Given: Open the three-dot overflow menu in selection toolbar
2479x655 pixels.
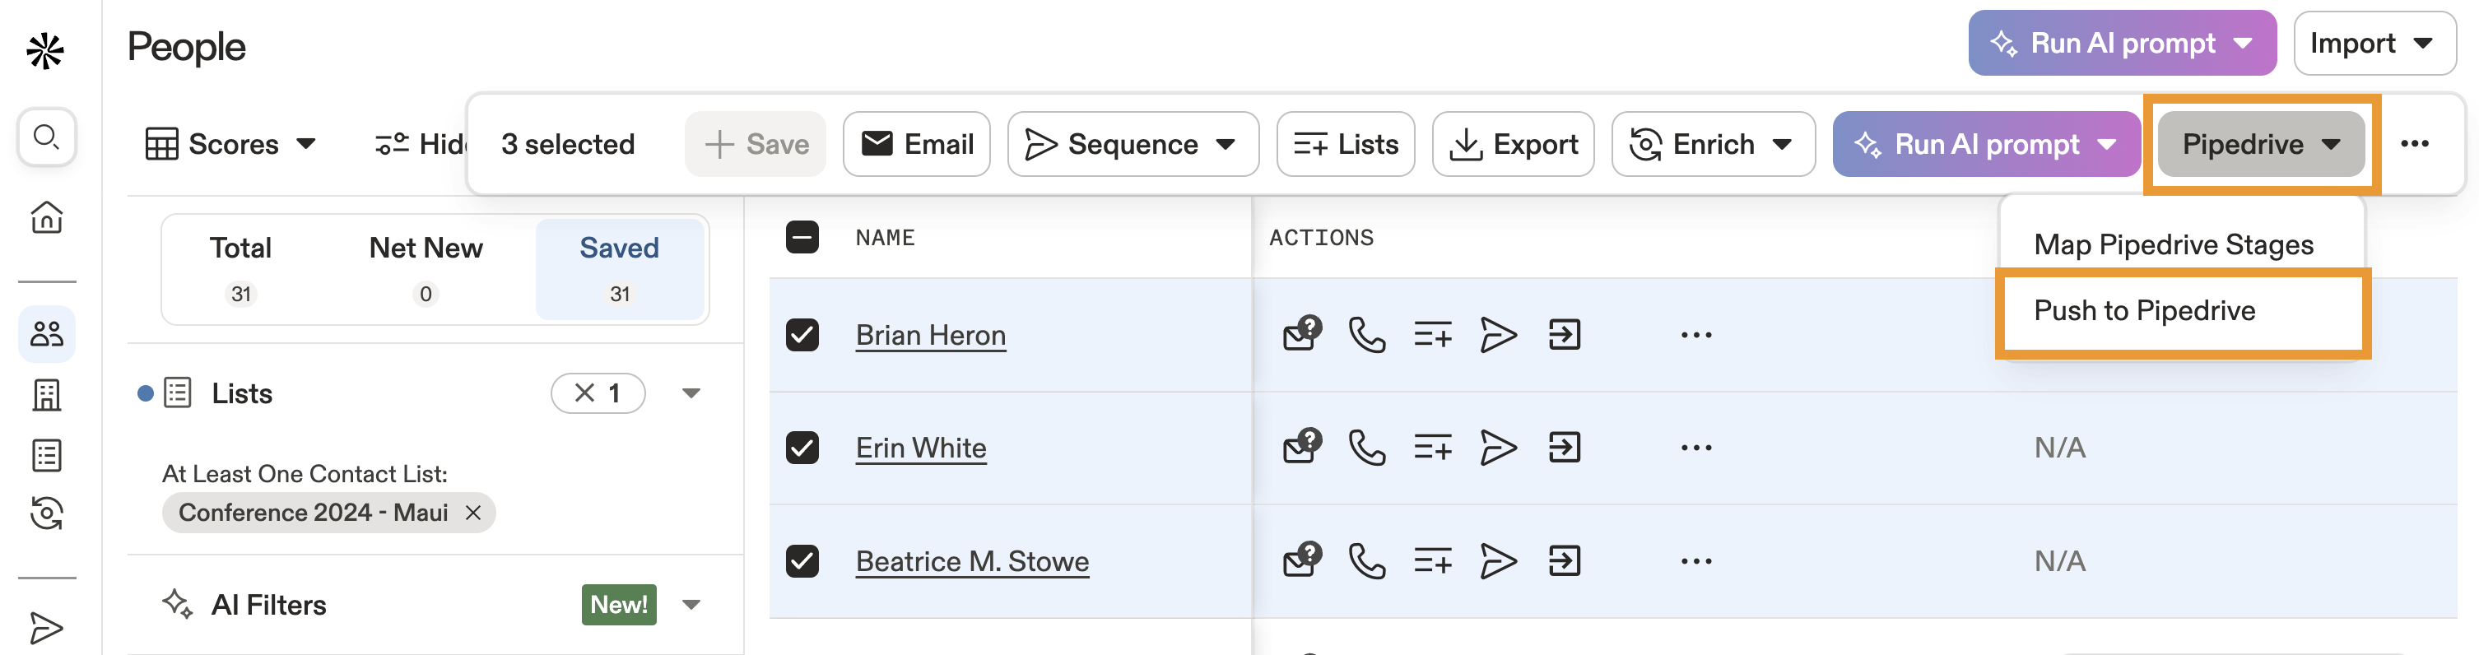Looking at the screenshot, I should [2413, 144].
